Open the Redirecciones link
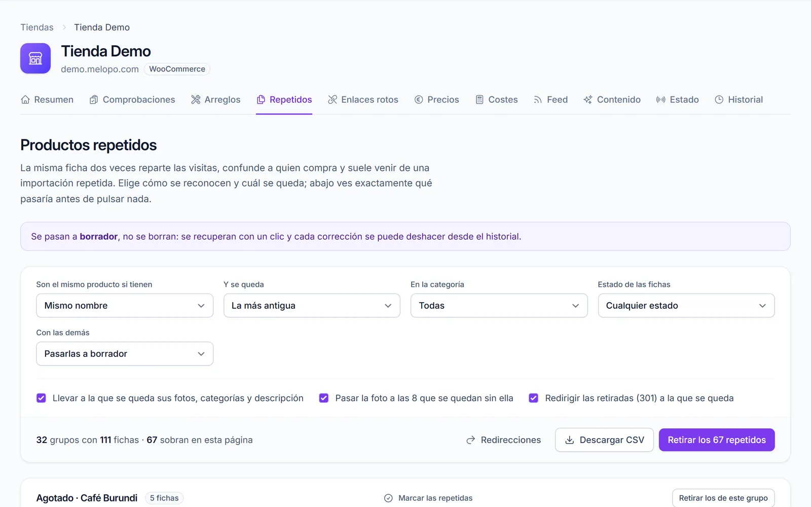This screenshot has height=507, width=811. pos(503,440)
